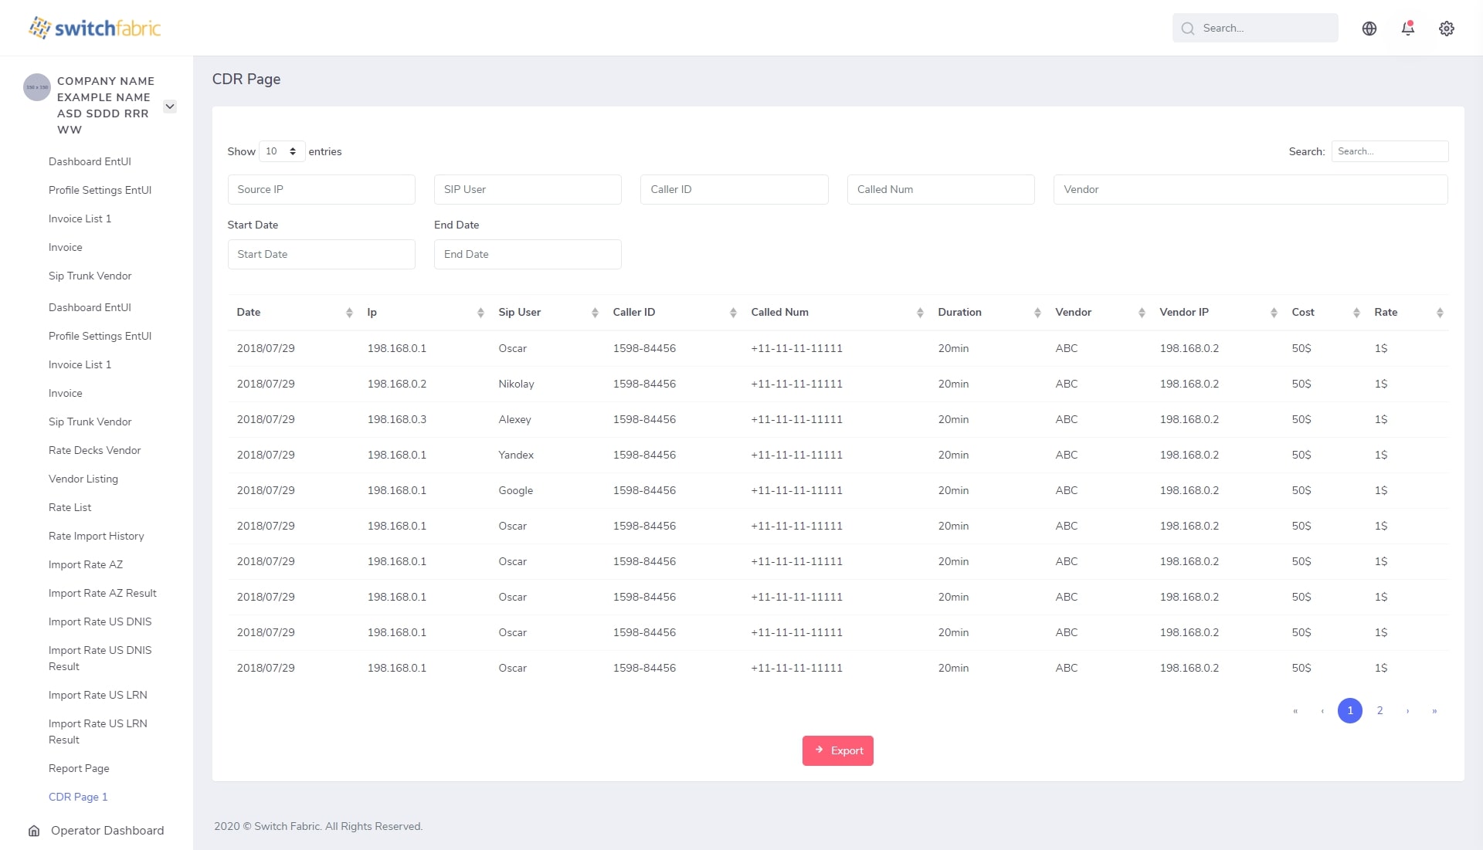The image size is (1483, 850).
Task: Sort table by Rate column arrows
Action: [1440, 313]
